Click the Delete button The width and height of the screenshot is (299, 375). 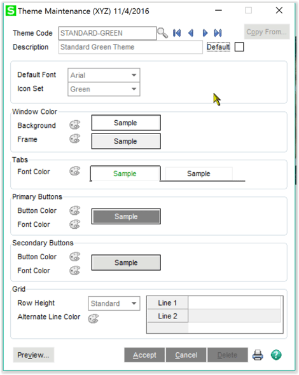click(x=227, y=355)
